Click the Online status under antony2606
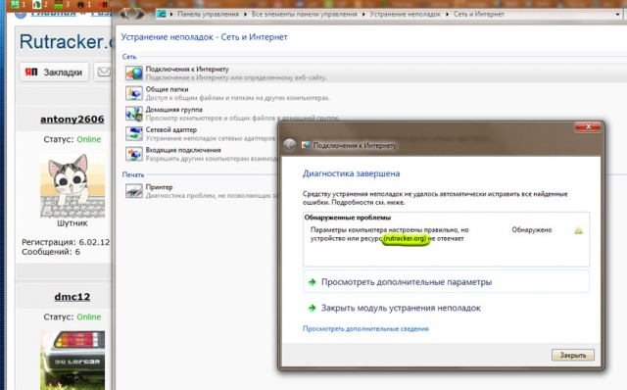This screenshot has width=627, height=390. click(89, 139)
